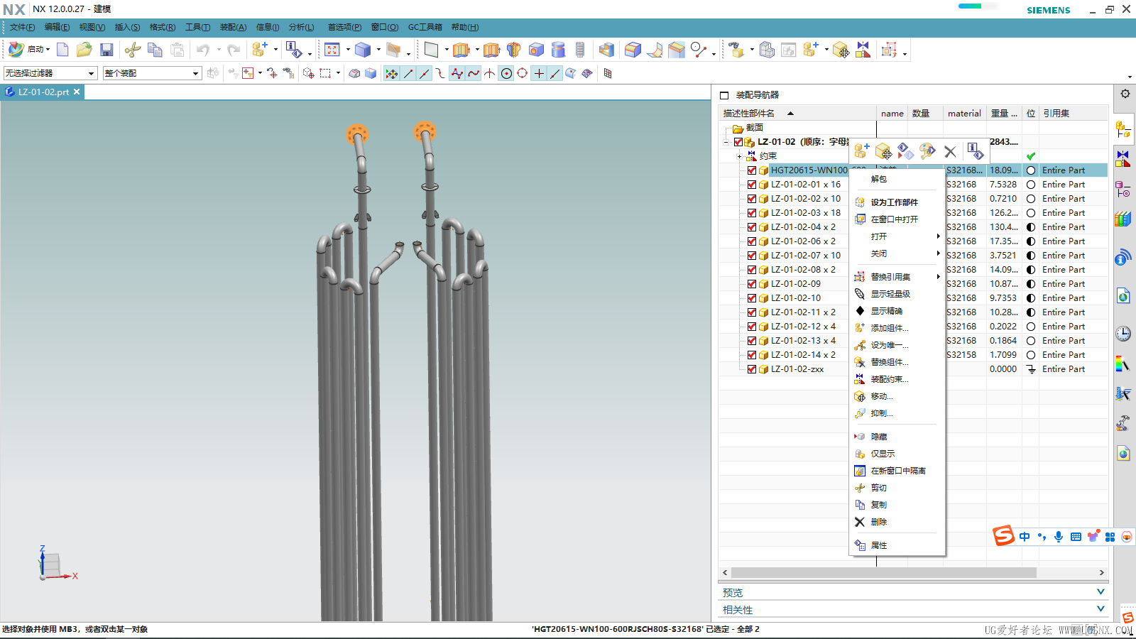
Task: Expand the Constraints node in the navigator
Action: tap(739, 156)
